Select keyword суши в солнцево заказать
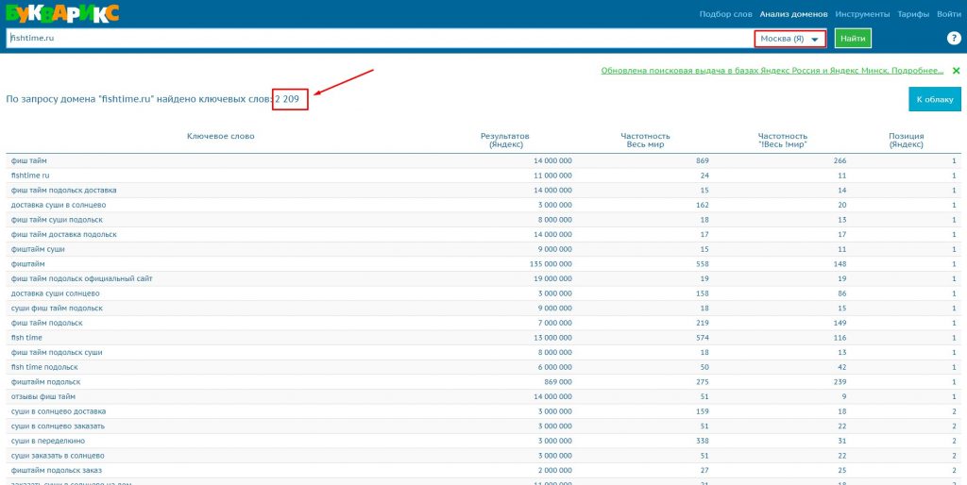Screen dimensions: 967x485 pyautogui.click(x=58, y=426)
